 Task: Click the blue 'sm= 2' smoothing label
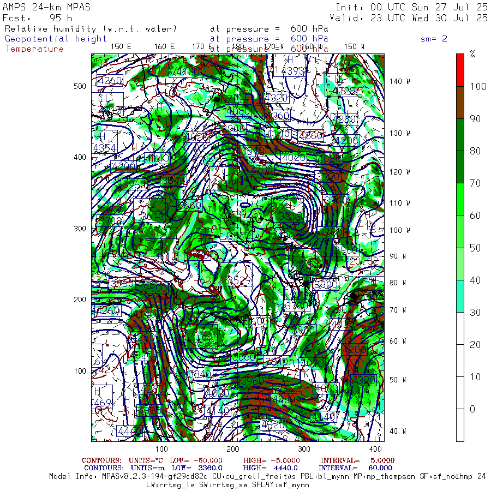point(434,39)
